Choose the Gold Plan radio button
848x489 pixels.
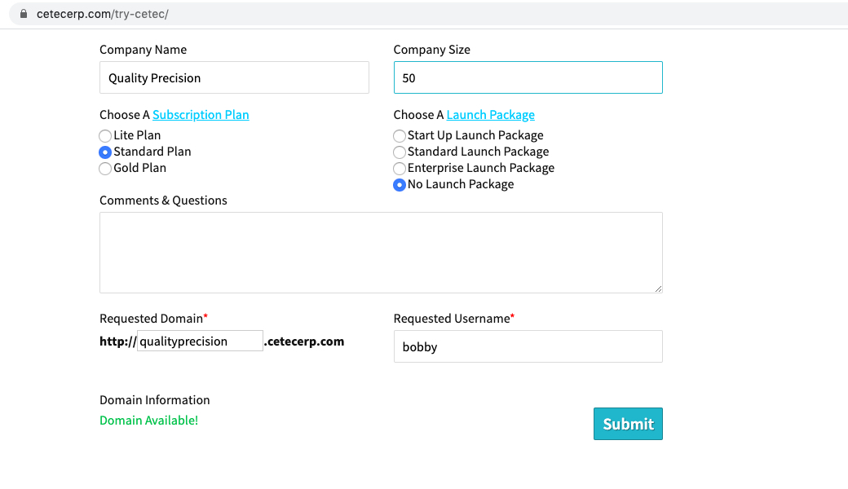105,169
